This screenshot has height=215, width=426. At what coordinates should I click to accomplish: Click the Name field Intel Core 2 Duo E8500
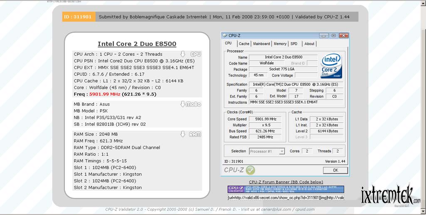pyautogui.click(x=283, y=57)
